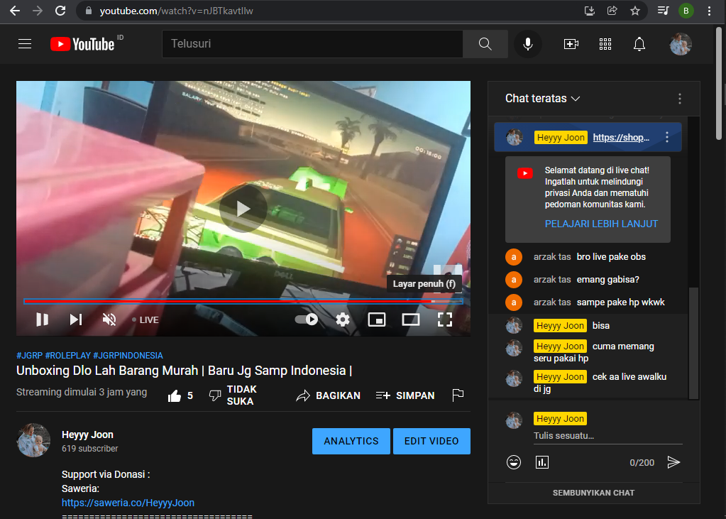This screenshot has width=726, height=519.
Task: Click Heyyy Joon message 'bisa'
Action: [600, 326]
